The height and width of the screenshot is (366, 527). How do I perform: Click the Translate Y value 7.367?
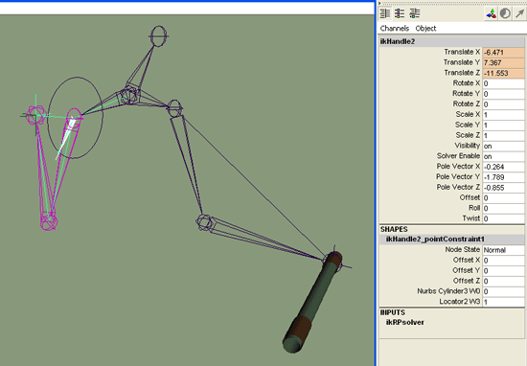coord(503,63)
